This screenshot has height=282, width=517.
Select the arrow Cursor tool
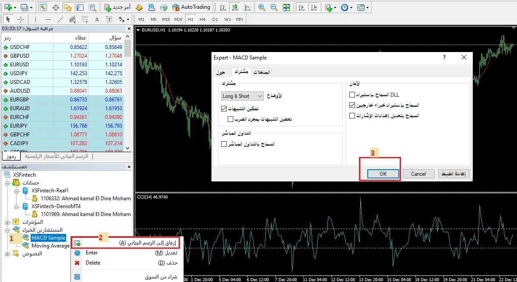(x=8, y=19)
